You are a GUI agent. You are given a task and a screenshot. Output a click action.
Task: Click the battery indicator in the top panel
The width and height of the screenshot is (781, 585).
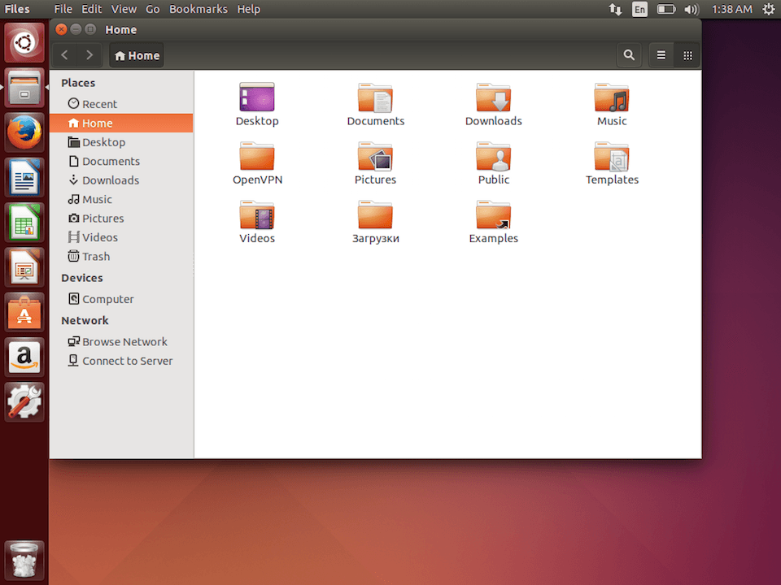[x=667, y=9]
